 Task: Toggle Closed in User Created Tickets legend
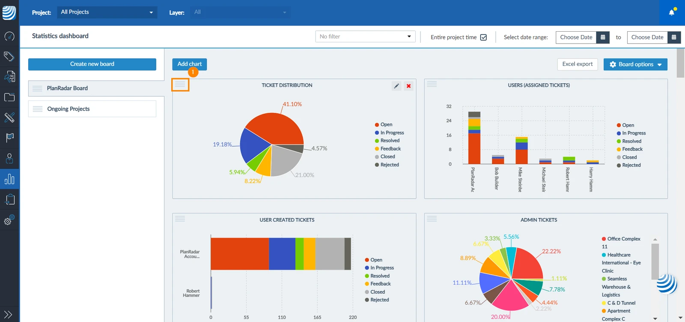click(375, 292)
